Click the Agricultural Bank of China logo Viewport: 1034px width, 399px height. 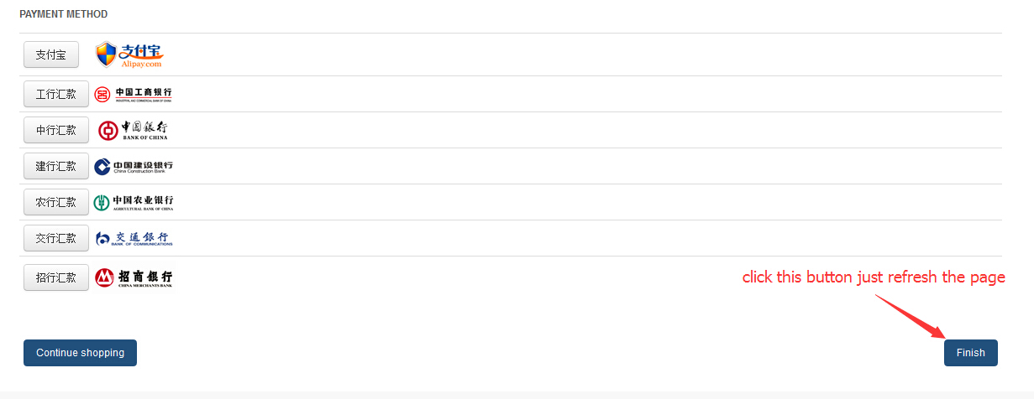[134, 203]
